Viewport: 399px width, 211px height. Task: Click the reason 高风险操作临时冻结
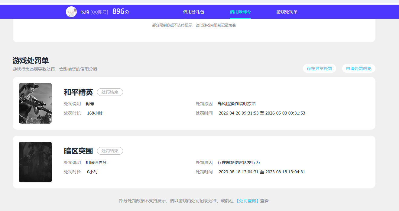click(236, 104)
